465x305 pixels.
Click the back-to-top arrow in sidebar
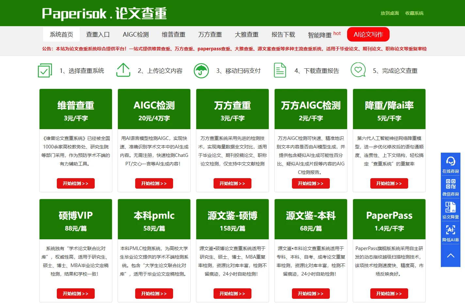pyautogui.click(x=451, y=256)
